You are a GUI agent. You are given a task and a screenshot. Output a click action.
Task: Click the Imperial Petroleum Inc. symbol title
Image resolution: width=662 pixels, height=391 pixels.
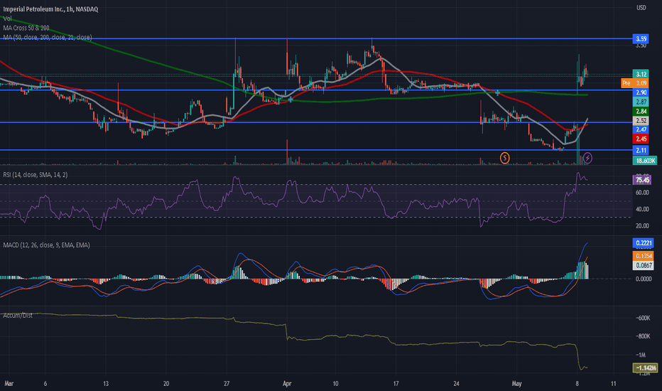[x=50, y=9]
